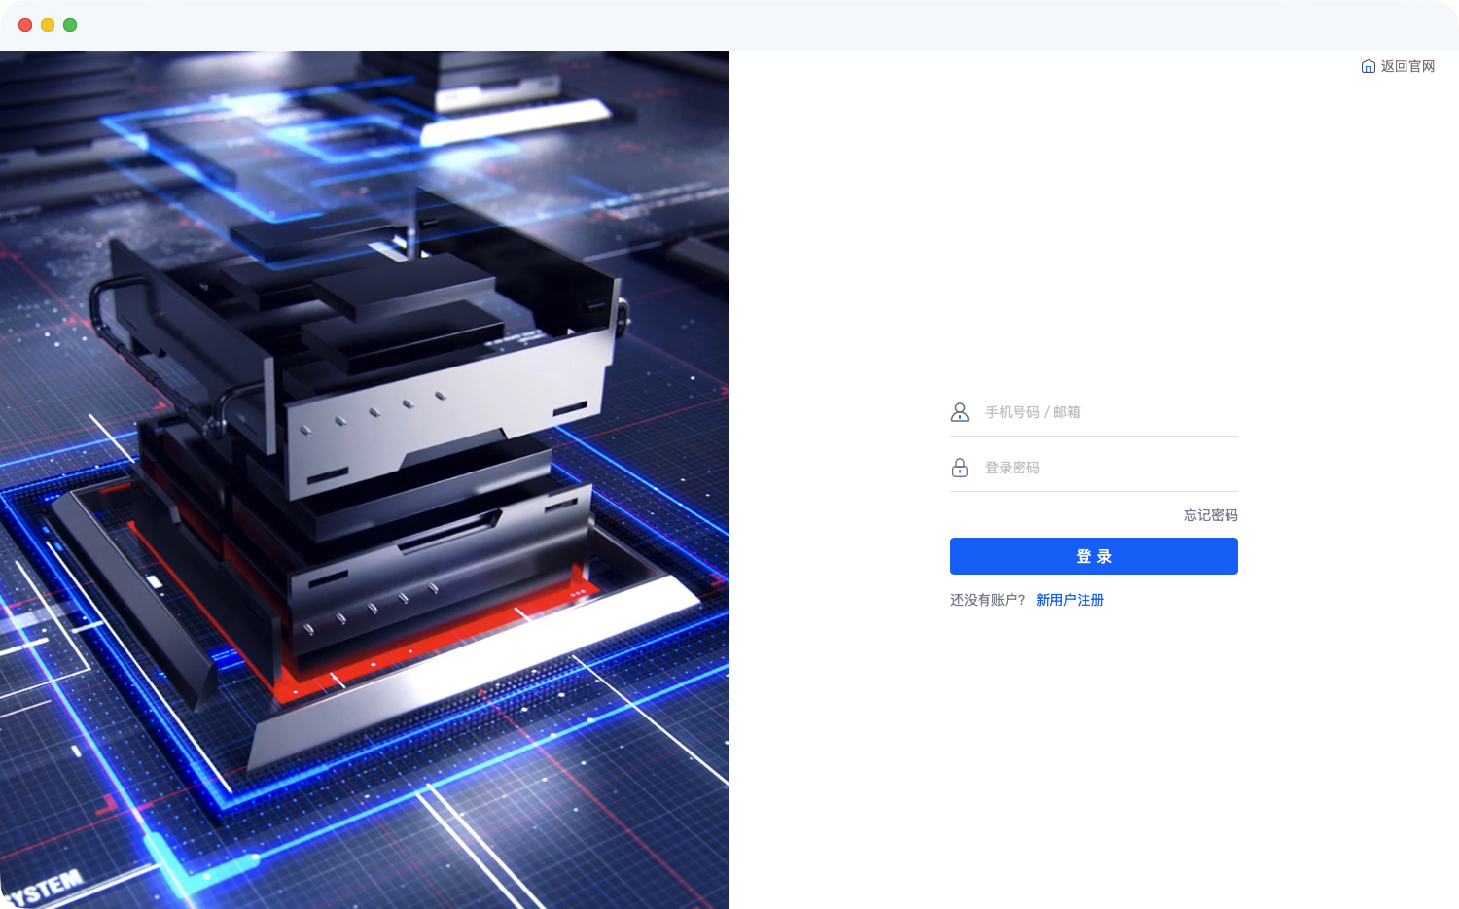Viewport: 1459px width, 909px height.
Task: Click the 还没有账户? prompt text
Action: pyautogui.click(x=987, y=600)
